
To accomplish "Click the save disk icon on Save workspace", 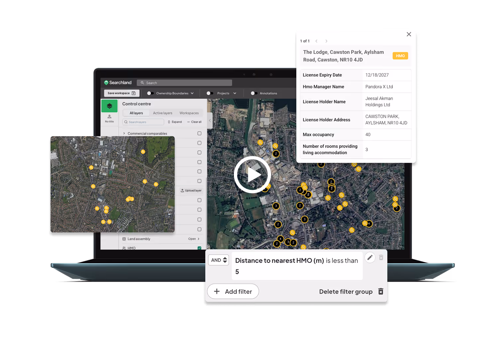I will point(134,93).
